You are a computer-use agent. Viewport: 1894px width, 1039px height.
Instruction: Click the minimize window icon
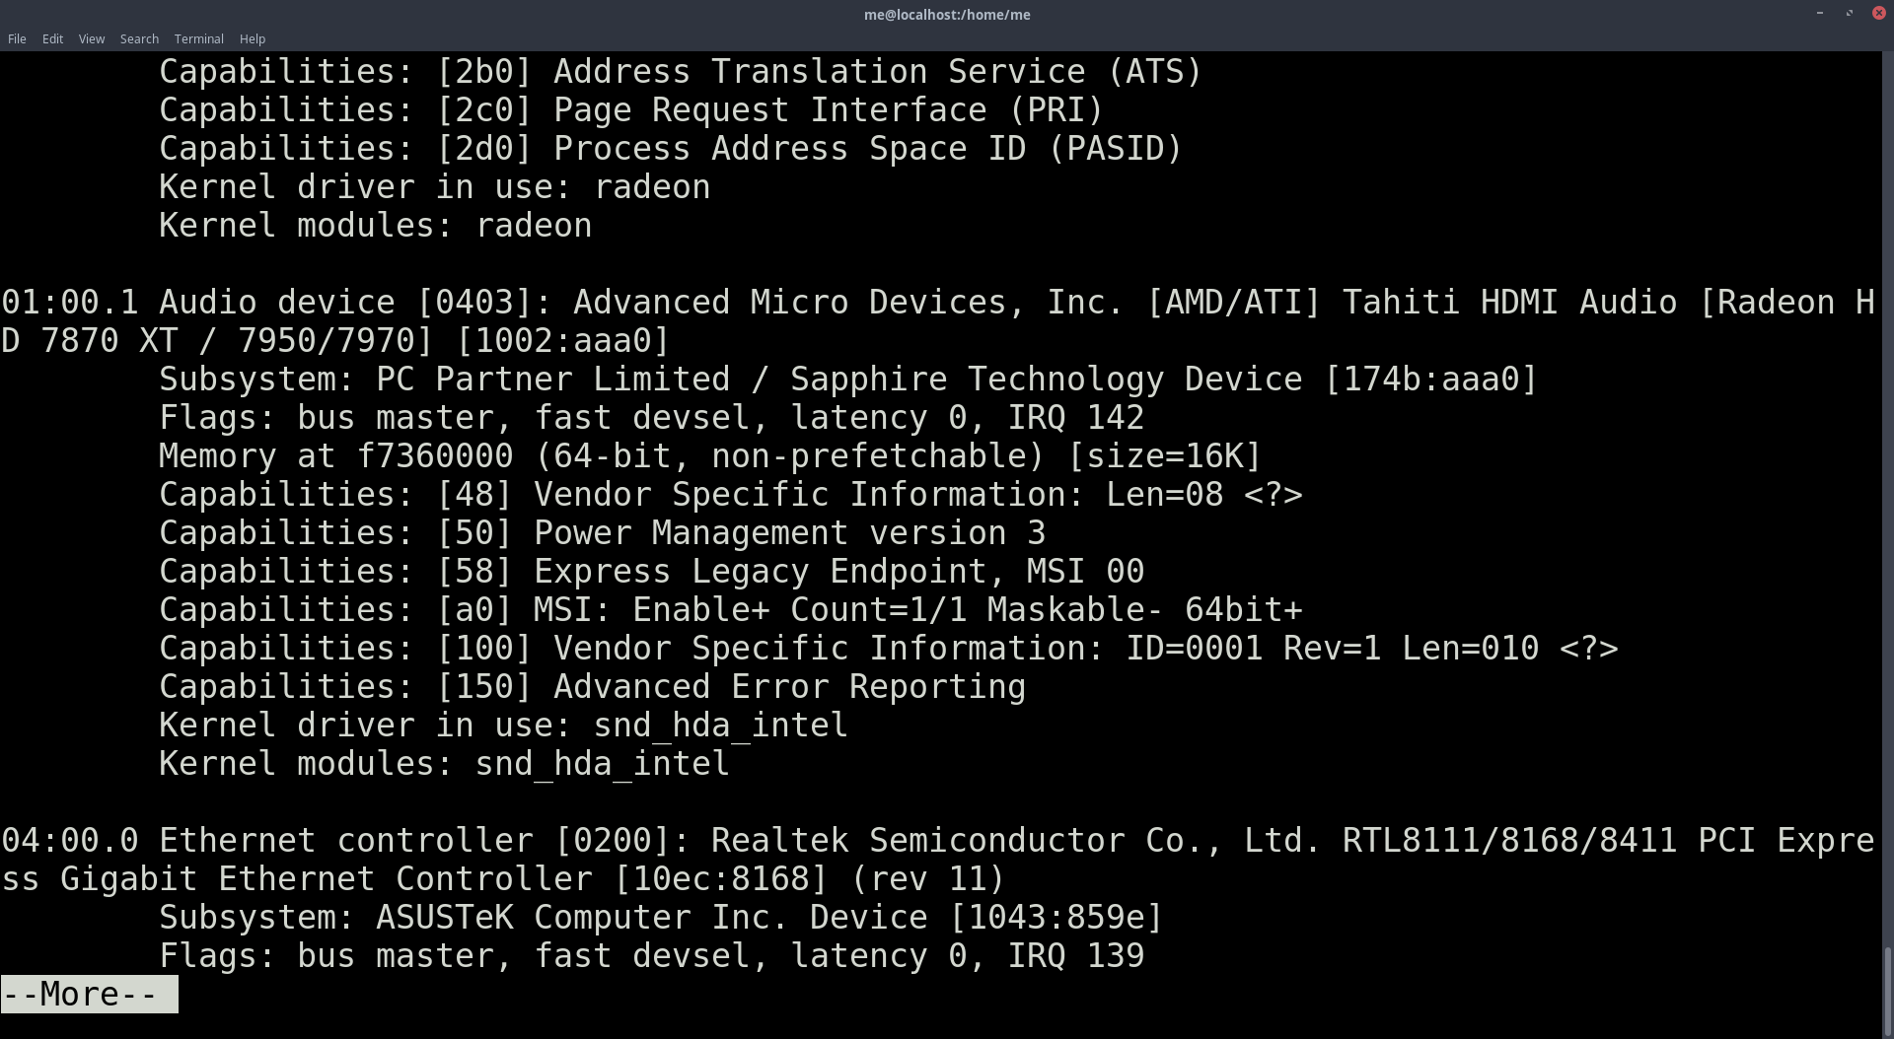tap(1819, 14)
